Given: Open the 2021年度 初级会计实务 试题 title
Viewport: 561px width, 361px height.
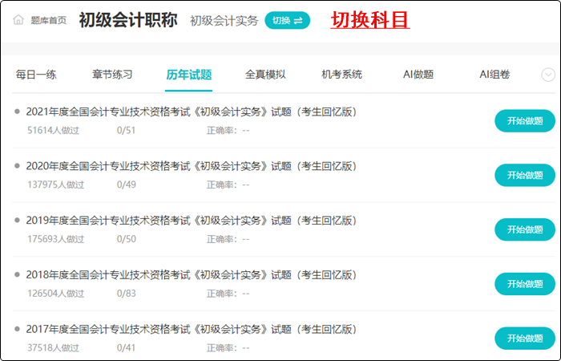Looking at the screenshot, I should pyautogui.click(x=192, y=112).
